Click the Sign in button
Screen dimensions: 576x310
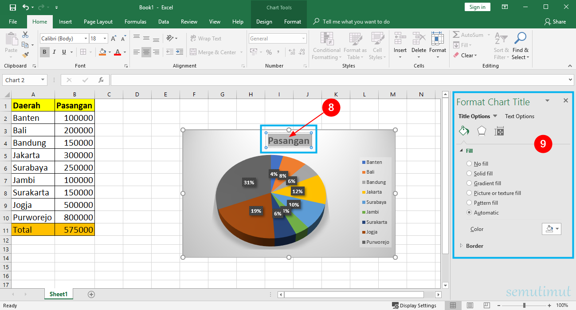point(477,7)
